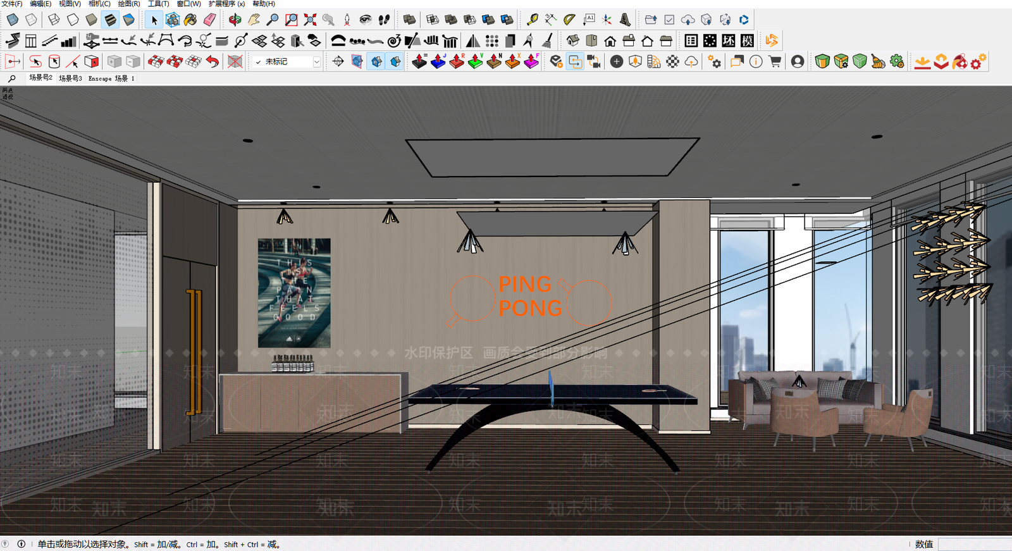Select the Walk footprints tool
Screen dimensions: 1012x551
pos(384,20)
